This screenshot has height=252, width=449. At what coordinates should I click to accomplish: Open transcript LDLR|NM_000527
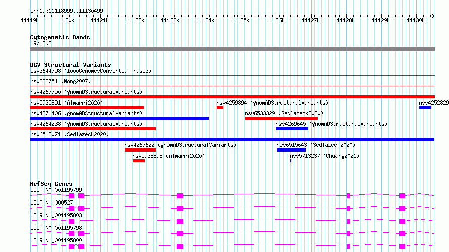[x=51, y=203]
